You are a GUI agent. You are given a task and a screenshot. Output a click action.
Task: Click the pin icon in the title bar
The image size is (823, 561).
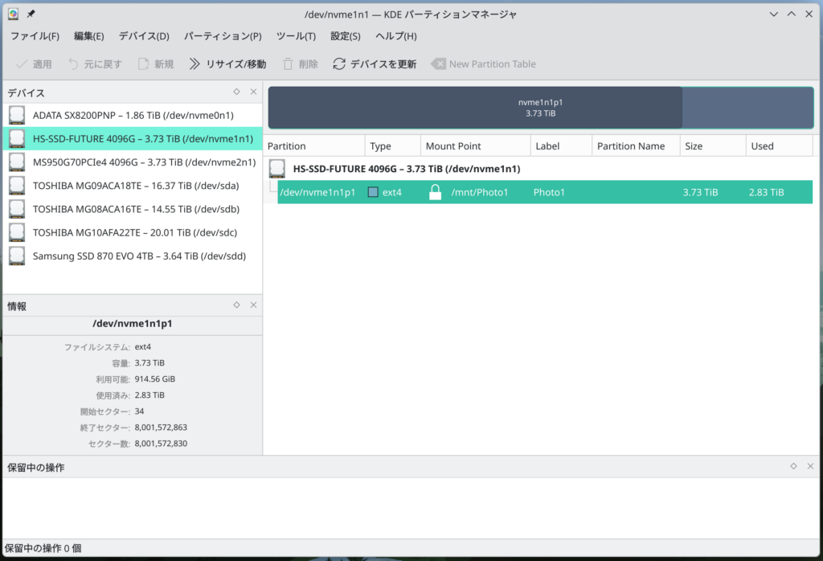click(x=31, y=14)
